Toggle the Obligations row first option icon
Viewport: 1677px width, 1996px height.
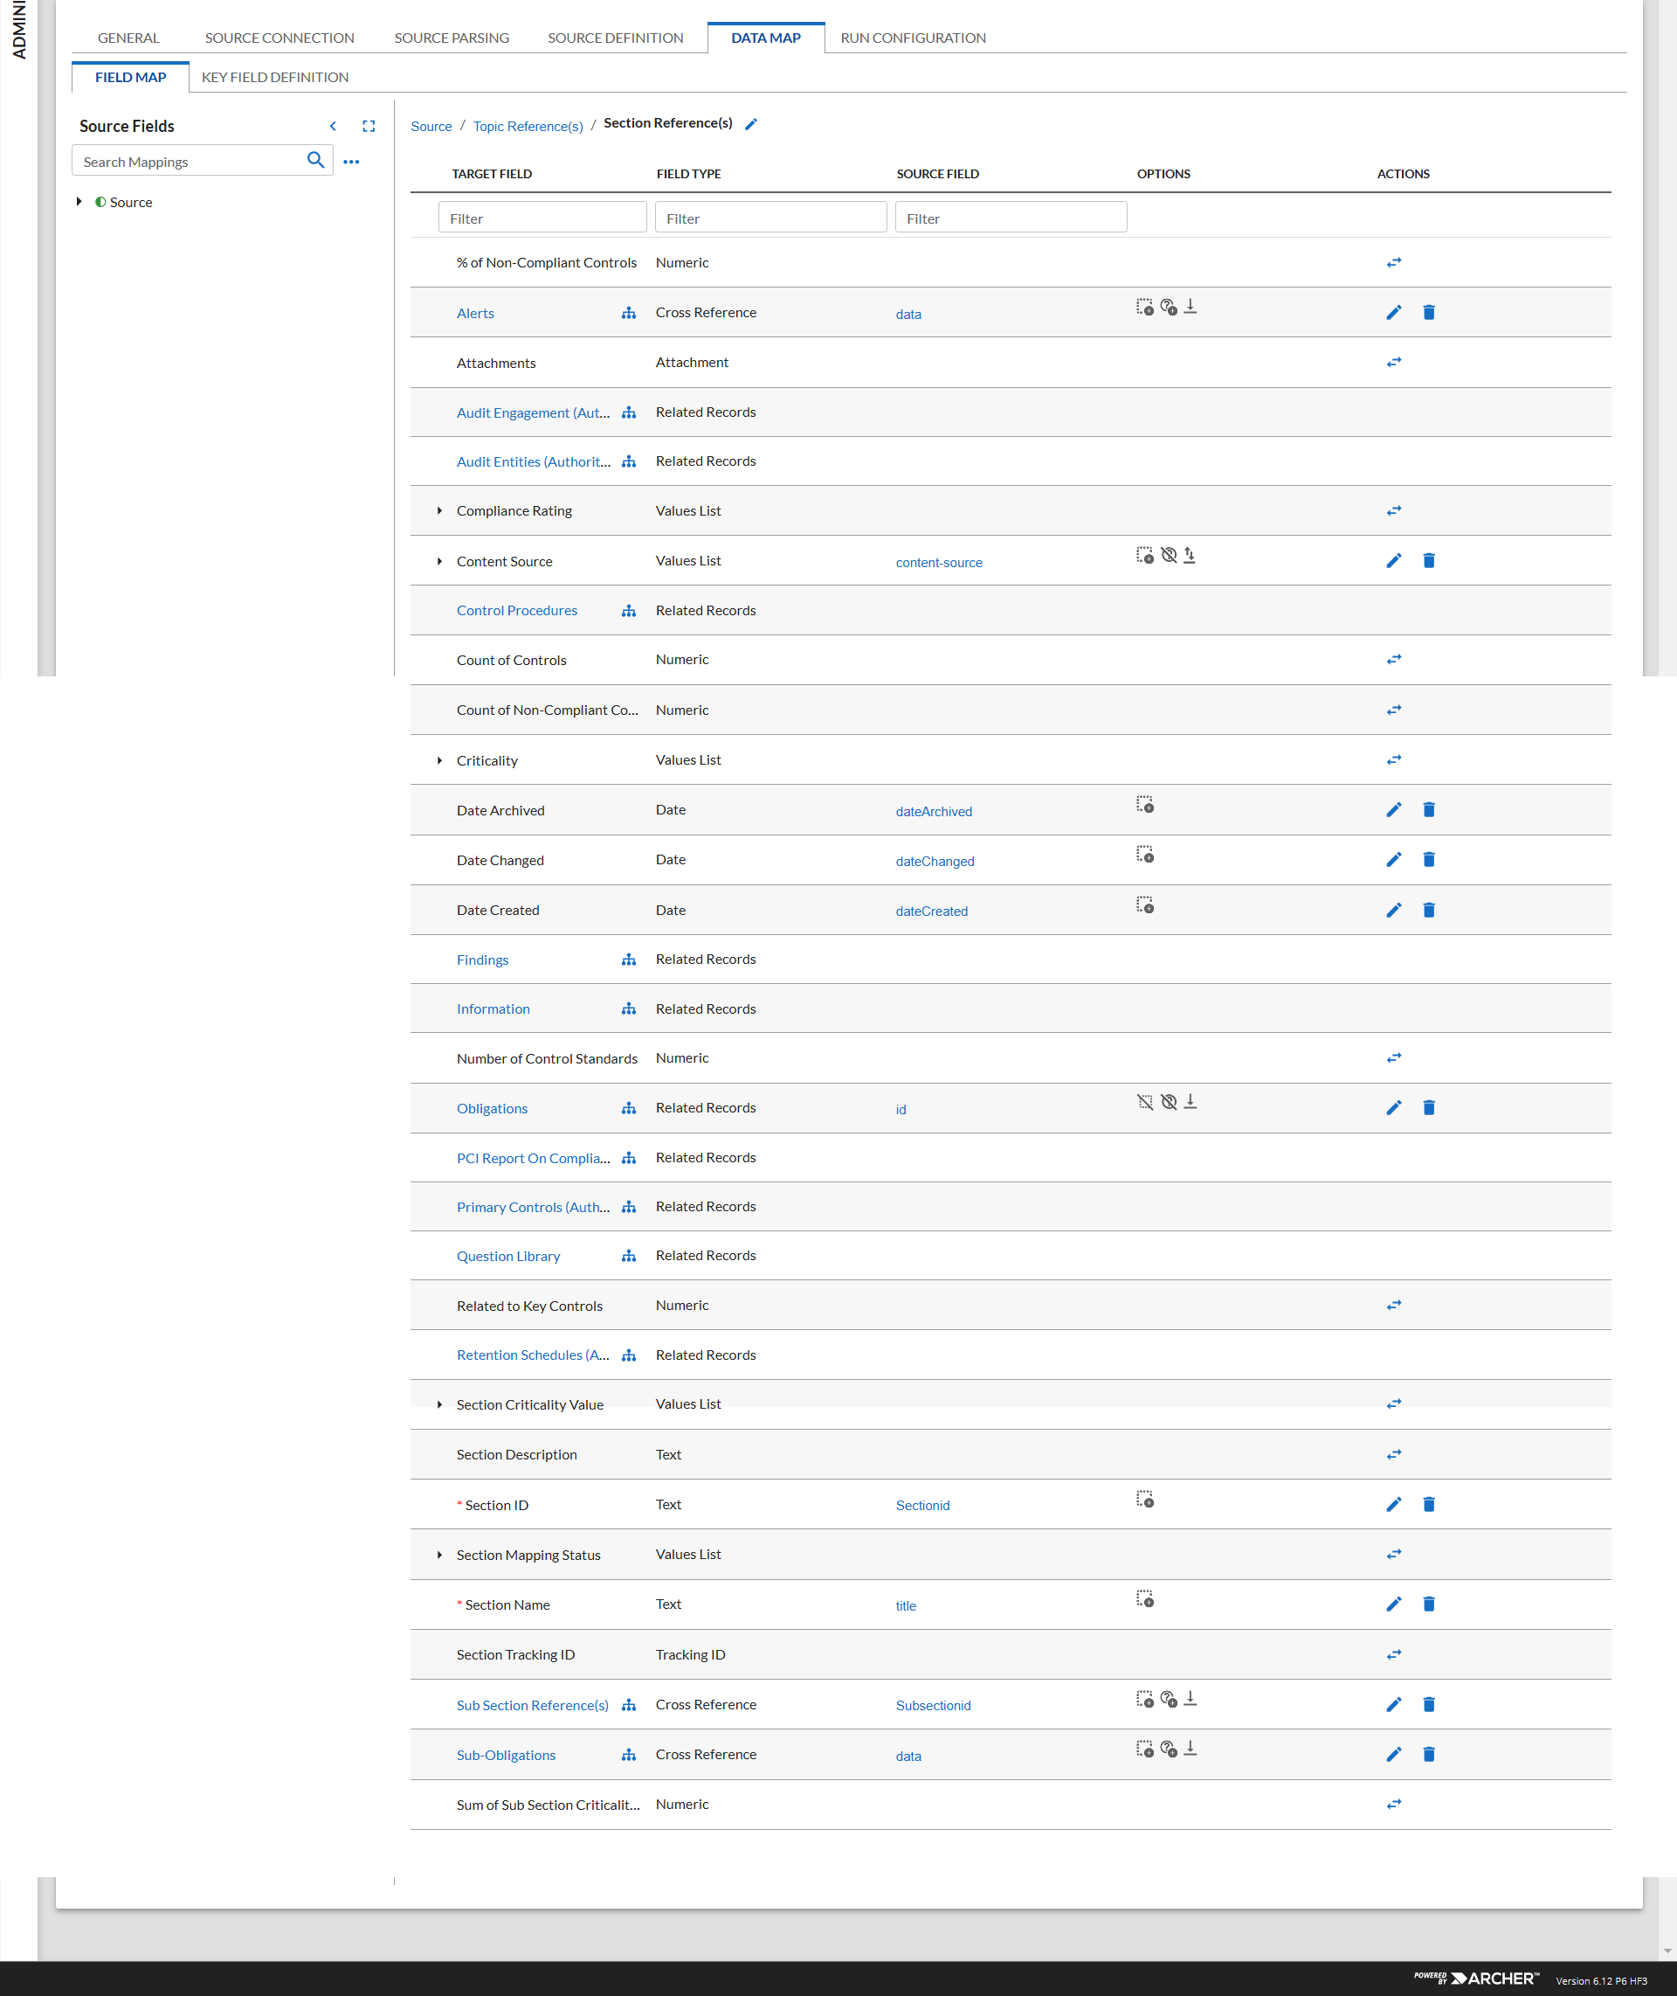point(1144,1102)
